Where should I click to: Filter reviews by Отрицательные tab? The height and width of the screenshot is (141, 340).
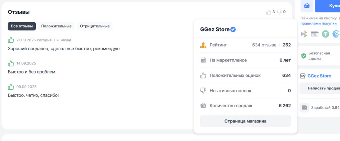95,26
